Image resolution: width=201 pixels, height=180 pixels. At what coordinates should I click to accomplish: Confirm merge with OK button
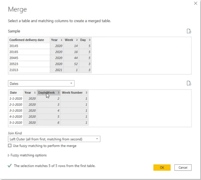(x=162, y=167)
